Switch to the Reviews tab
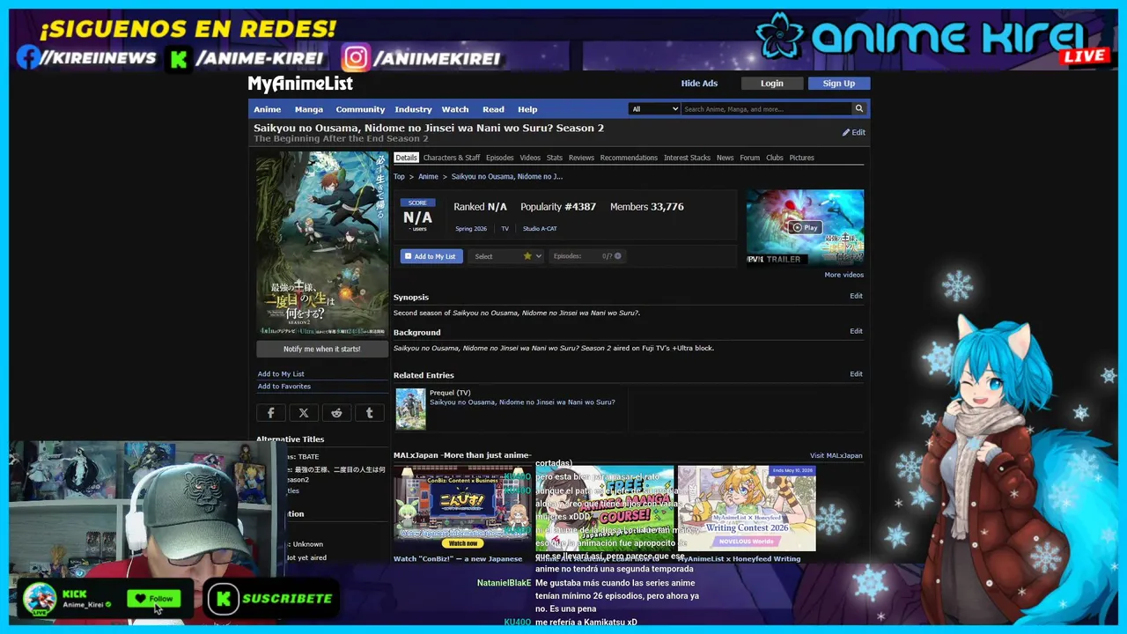 pos(581,158)
